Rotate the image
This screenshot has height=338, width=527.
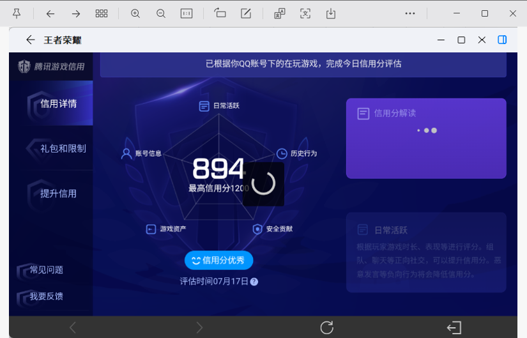click(x=220, y=13)
